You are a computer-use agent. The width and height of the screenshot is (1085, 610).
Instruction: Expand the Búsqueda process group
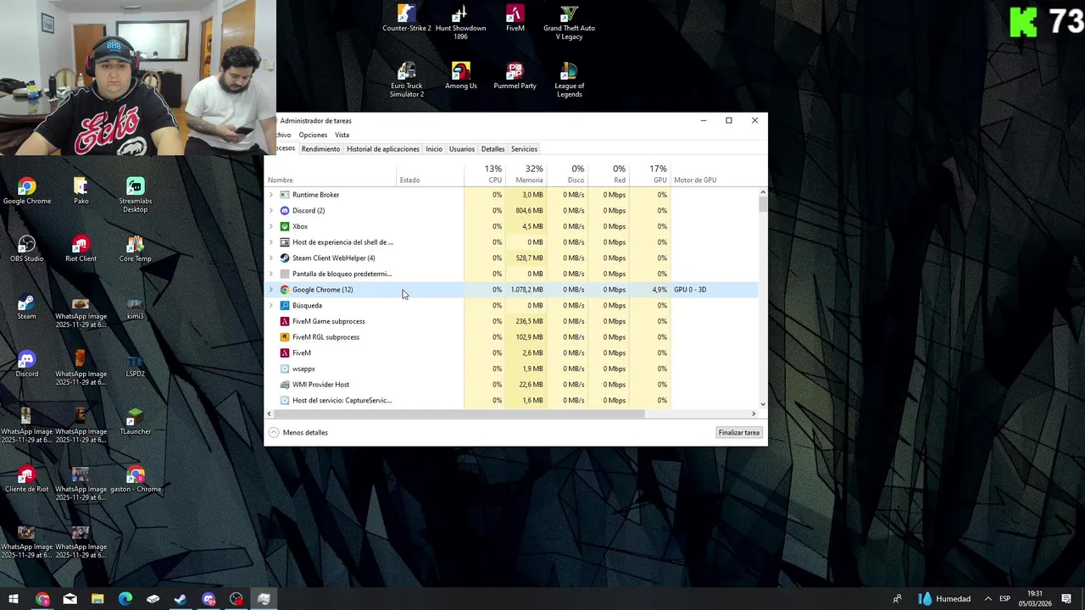[270, 305]
